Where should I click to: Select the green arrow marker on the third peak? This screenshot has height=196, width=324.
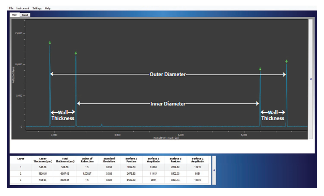click(260, 69)
